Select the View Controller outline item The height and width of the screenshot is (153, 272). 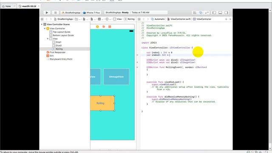[x=57, y=28]
